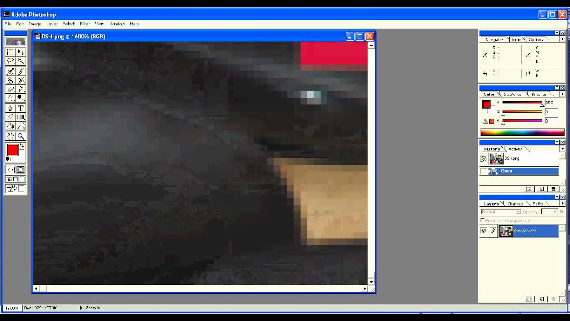Click Adobe Online eye banner in toolbox
The width and height of the screenshot is (570, 321).
click(x=16, y=41)
